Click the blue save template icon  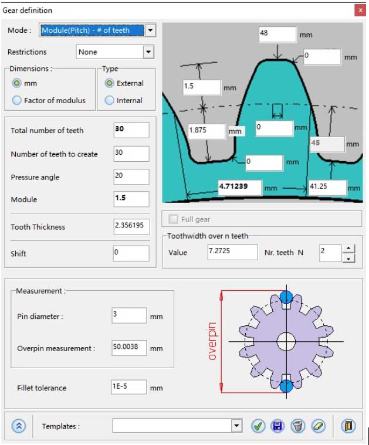tap(277, 426)
